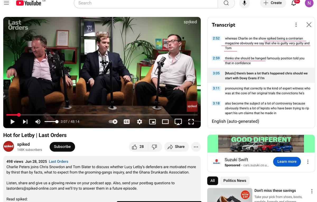Switch to theater mode
The height and width of the screenshot is (202, 317).
(165, 122)
